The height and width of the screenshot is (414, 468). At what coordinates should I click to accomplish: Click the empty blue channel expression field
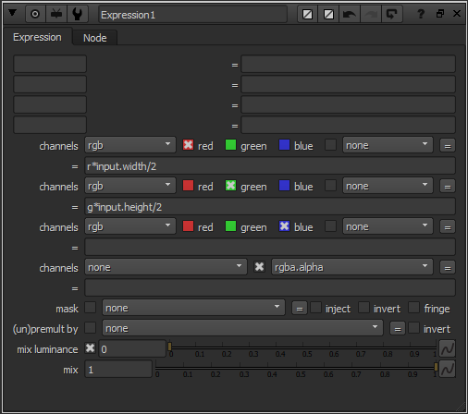coord(270,247)
